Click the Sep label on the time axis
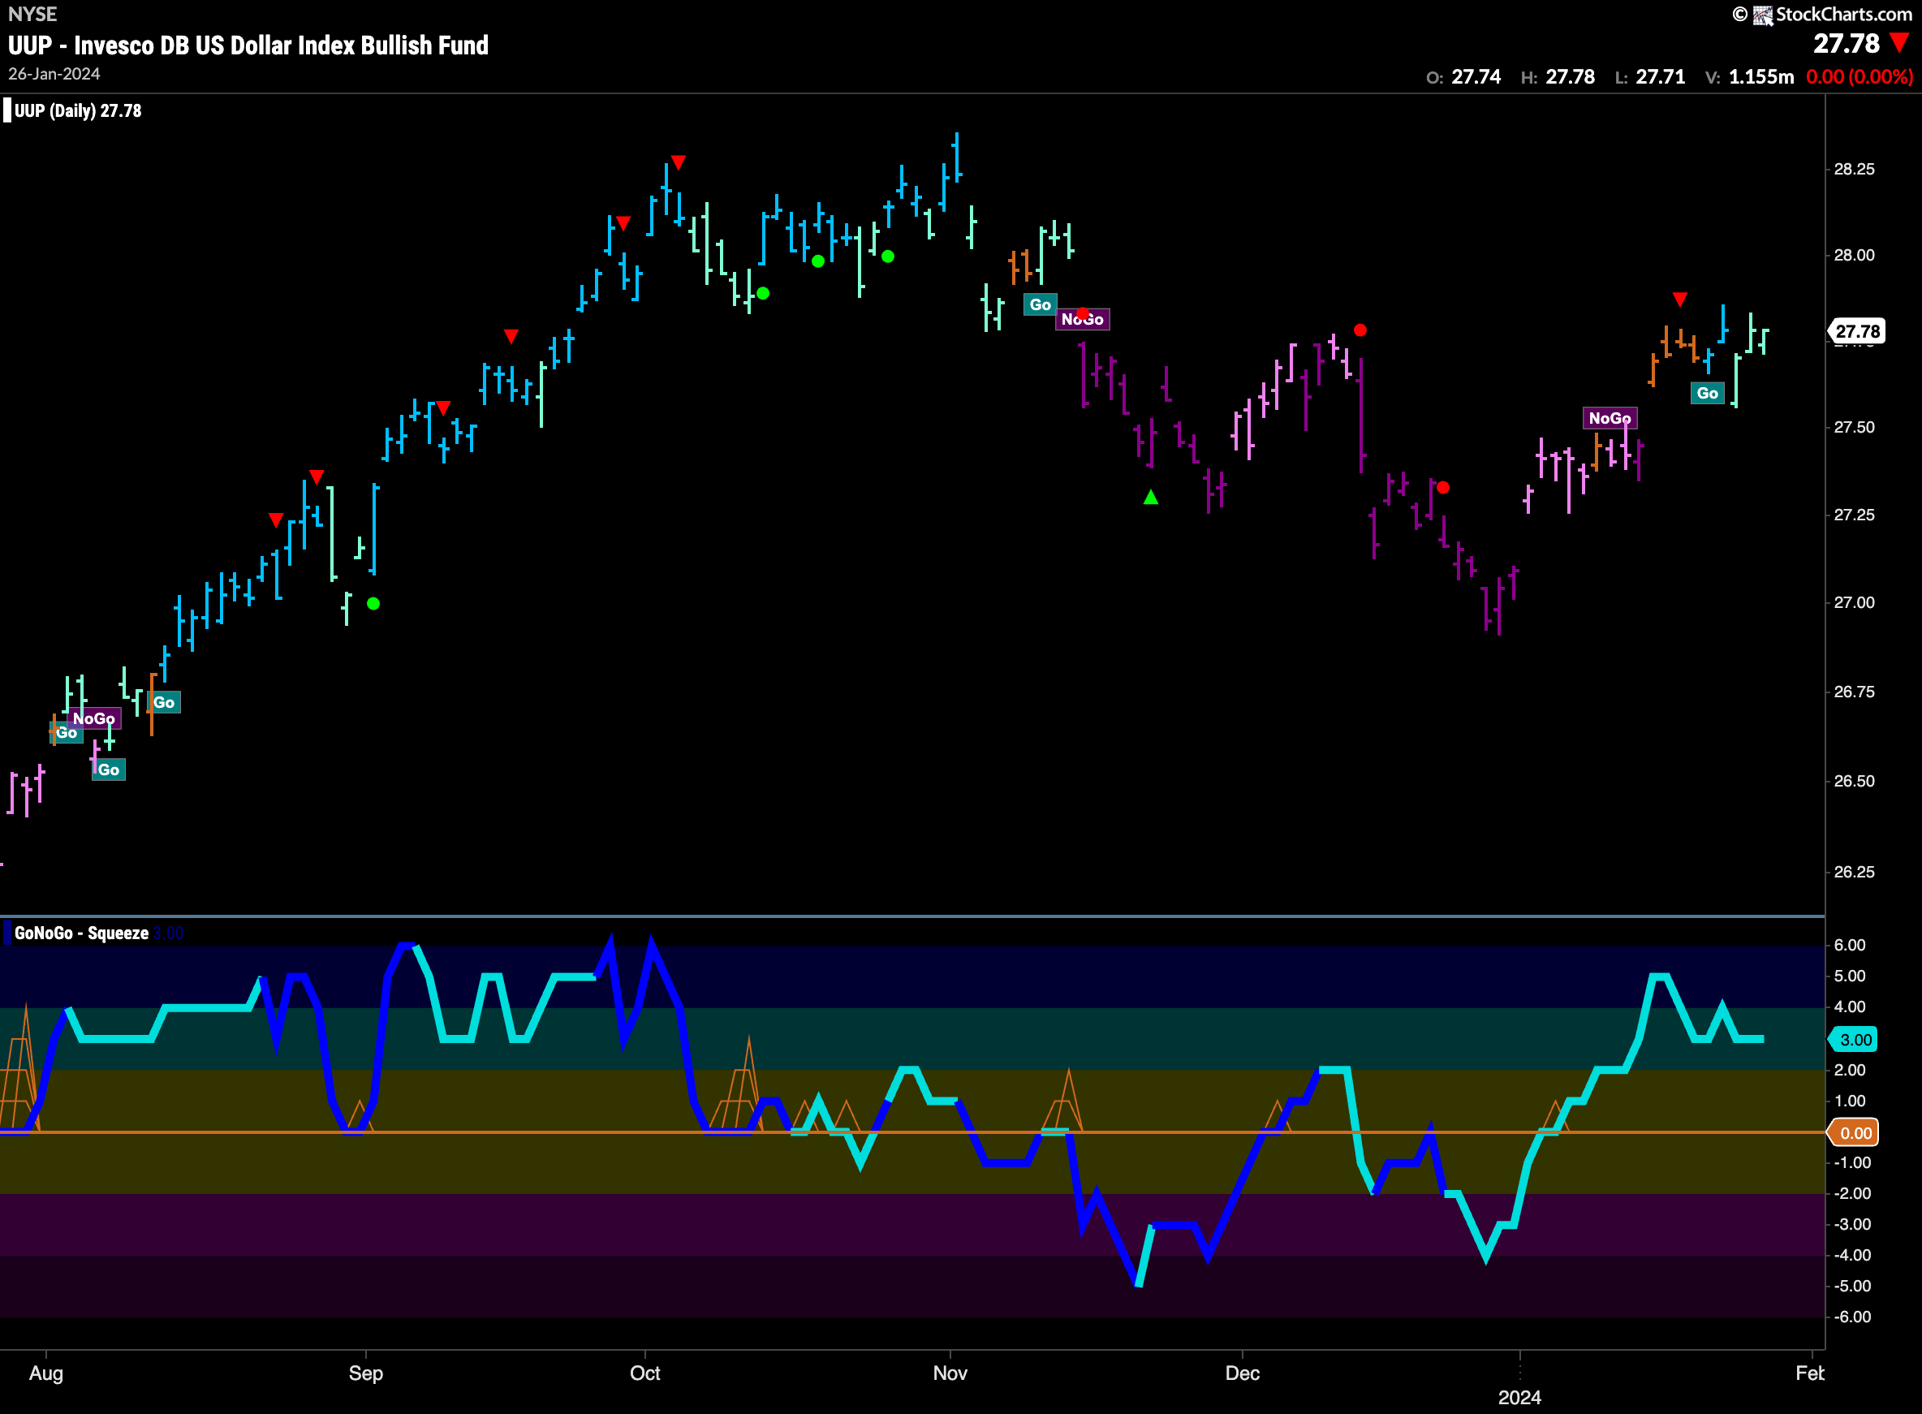 [x=365, y=1373]
